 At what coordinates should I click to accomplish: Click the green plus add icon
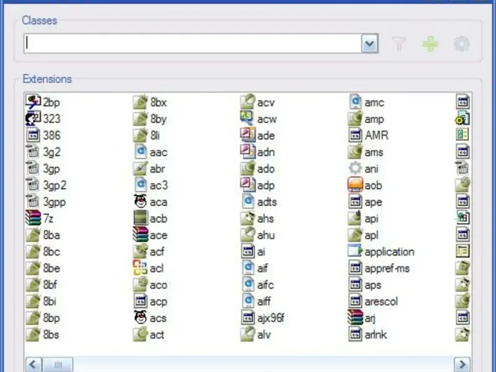pyautogui.click(x=430, y=43)
